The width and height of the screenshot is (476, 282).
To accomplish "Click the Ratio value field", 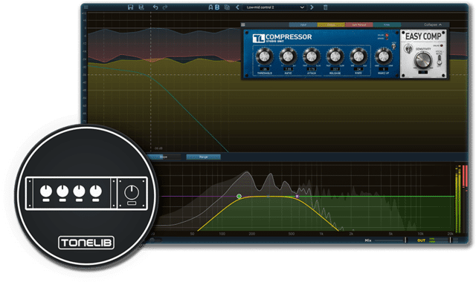I will point(288,69).
